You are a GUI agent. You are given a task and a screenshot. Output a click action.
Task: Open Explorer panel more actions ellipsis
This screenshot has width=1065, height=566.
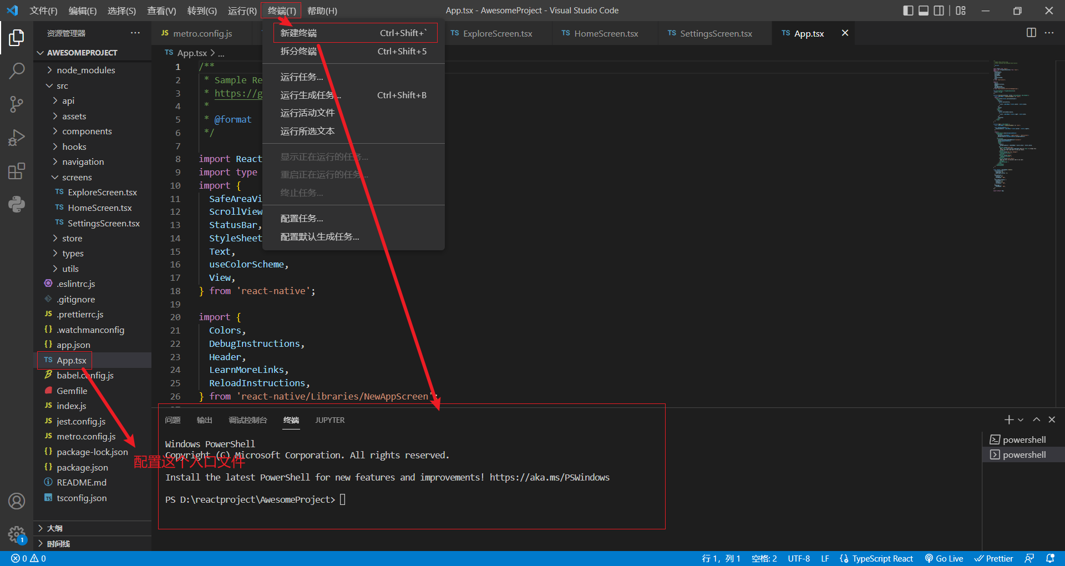(x=135, y=33)
